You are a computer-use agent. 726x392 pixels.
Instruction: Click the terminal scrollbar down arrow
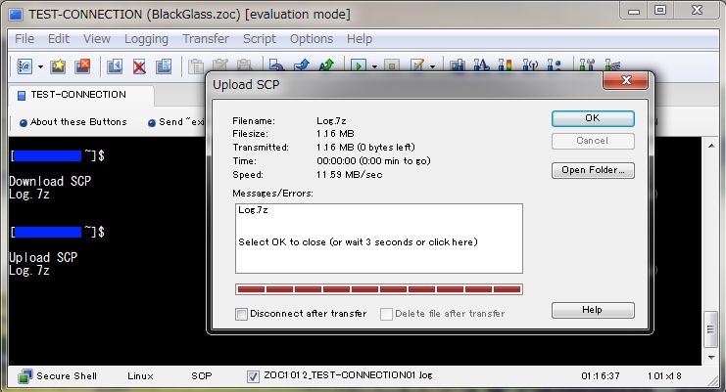(711, 358)
